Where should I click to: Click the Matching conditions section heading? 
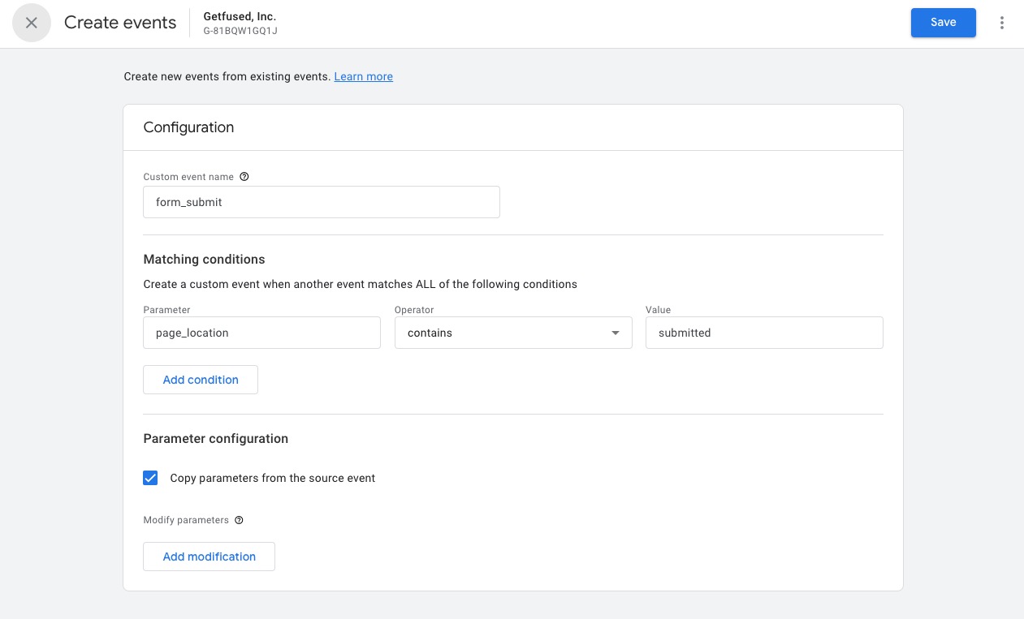[x=204, y=260]
